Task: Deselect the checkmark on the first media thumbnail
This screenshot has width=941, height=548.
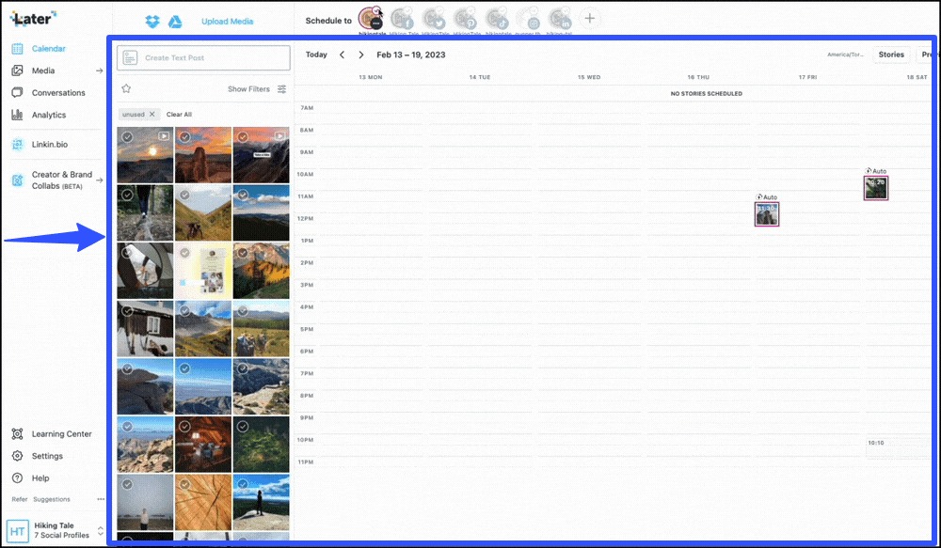Action: 127,137
